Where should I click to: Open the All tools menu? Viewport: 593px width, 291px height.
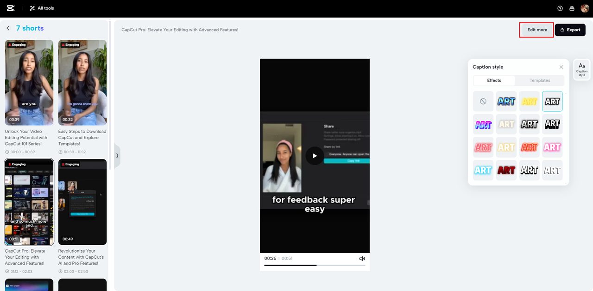pyautogui.click(x=42, y=8)
